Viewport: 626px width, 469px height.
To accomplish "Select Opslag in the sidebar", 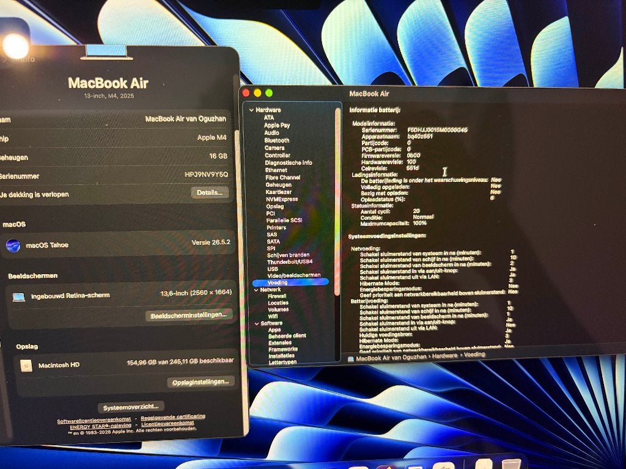I will 275,206.
